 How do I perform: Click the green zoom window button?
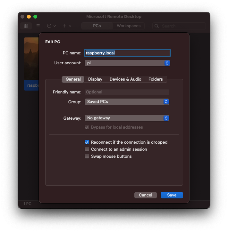[35, 17]
